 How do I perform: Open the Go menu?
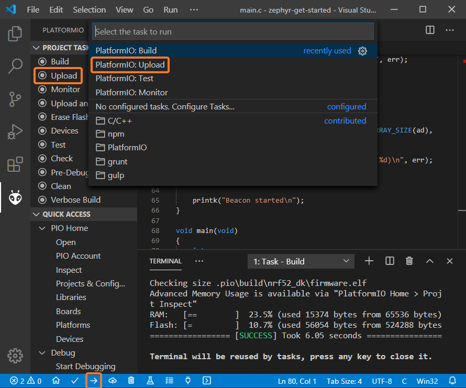148,10
